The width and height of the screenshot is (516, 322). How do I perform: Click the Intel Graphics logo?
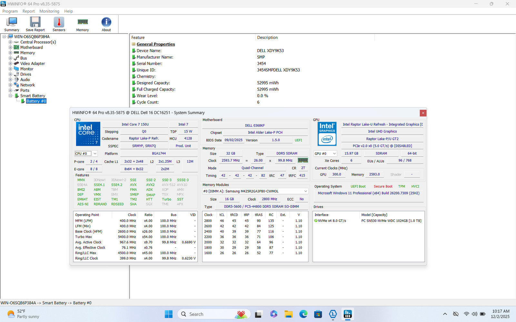(x=327, y=134)
